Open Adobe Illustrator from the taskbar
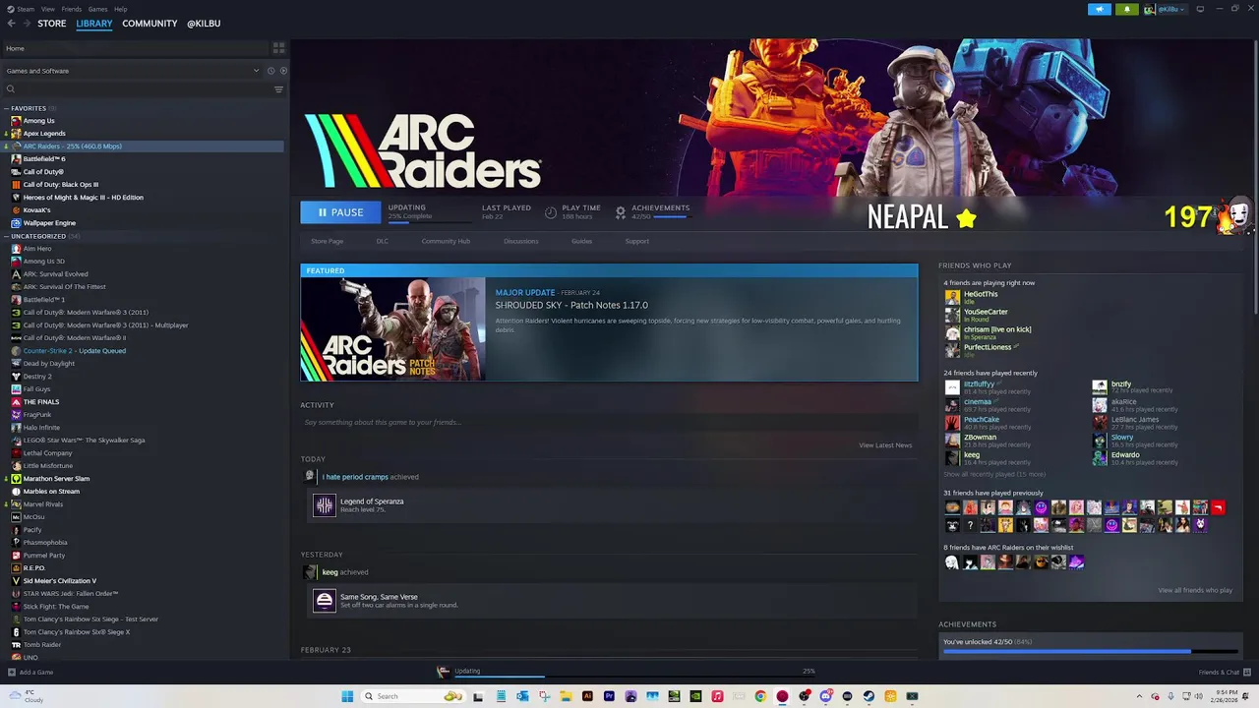 point(587,696)
